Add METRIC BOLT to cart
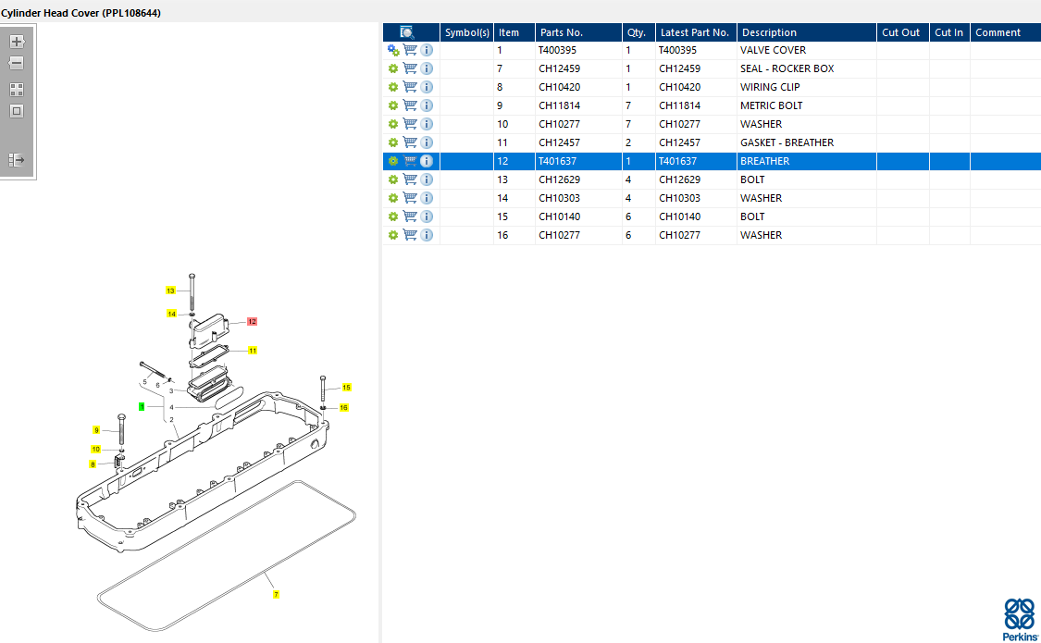This screenshot has height=643, width=1041. [x=410, y=105]
